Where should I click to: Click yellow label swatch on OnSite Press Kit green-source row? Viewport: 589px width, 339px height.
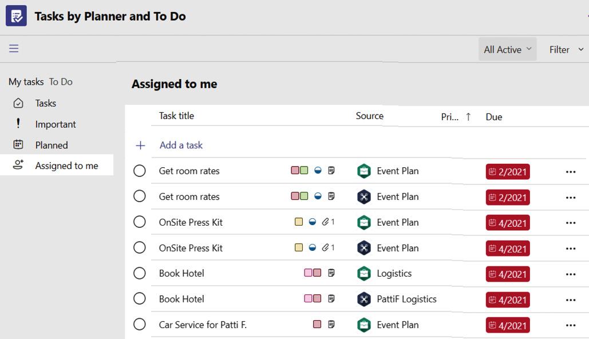[x=299, y=222]
